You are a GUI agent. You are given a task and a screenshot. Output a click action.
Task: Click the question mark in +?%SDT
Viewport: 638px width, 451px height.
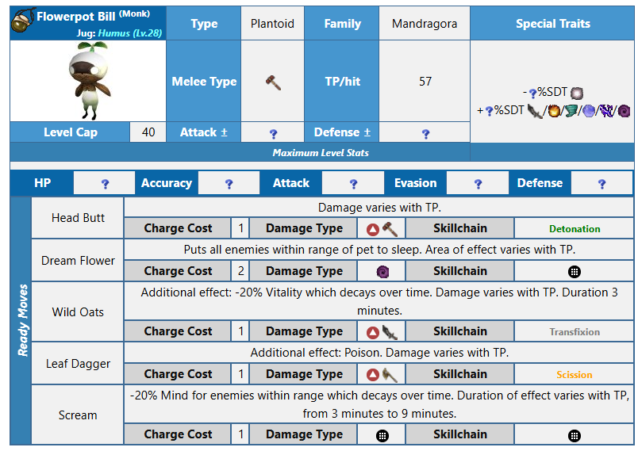pos(489,111)
